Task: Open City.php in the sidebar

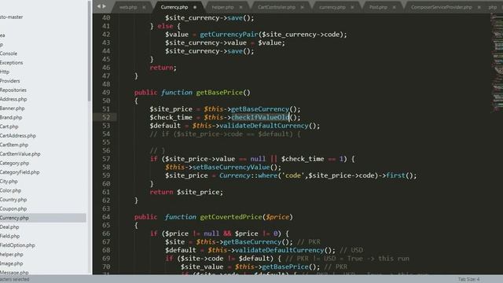Action: tap(9, 182)
